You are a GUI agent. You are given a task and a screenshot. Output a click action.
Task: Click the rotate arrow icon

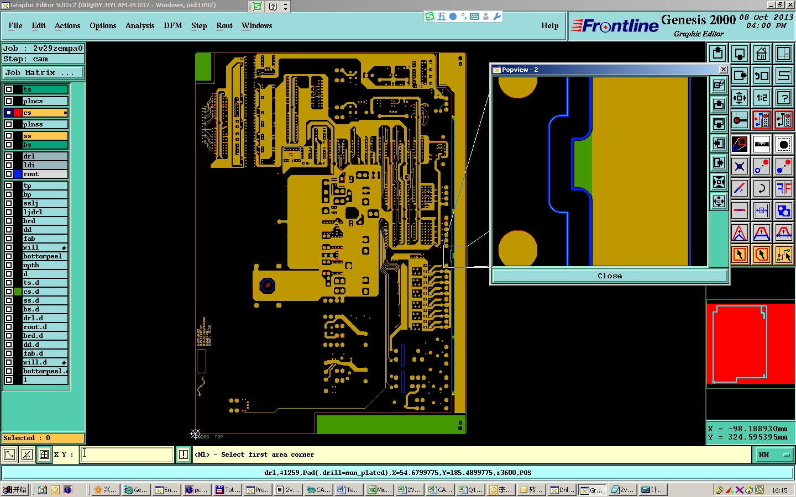click(x=762, y=188)
